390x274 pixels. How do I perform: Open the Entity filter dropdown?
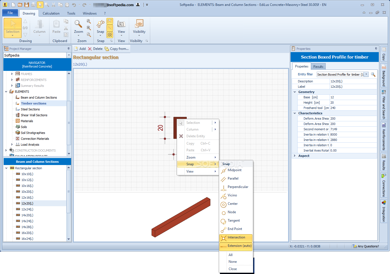[x=366, y=75]
